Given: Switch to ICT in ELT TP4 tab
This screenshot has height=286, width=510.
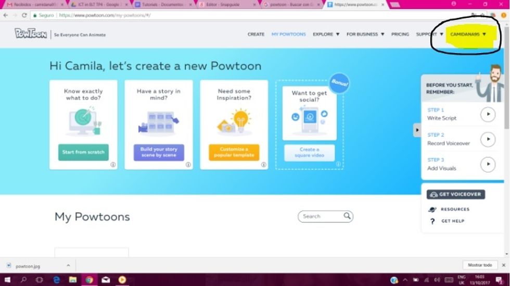Looking at the screenshot, I should 98,5.
